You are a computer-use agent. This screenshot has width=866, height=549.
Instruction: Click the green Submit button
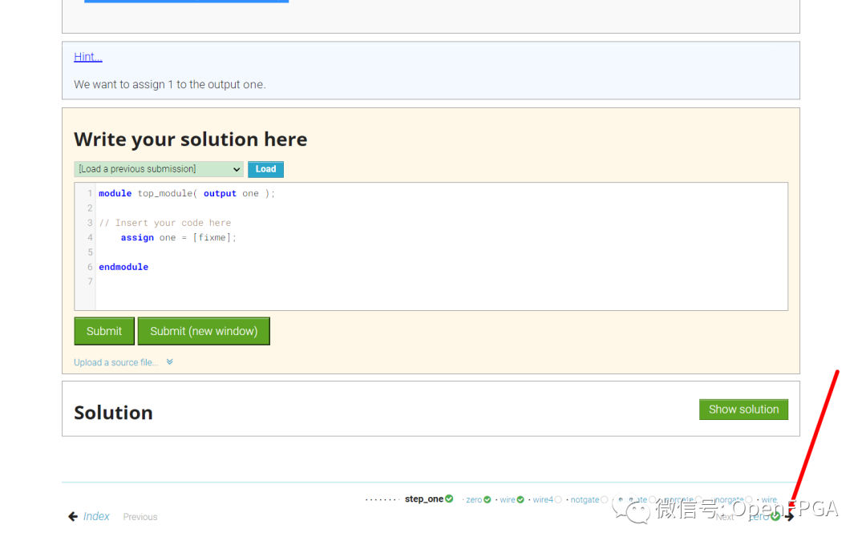pos(103,331)
